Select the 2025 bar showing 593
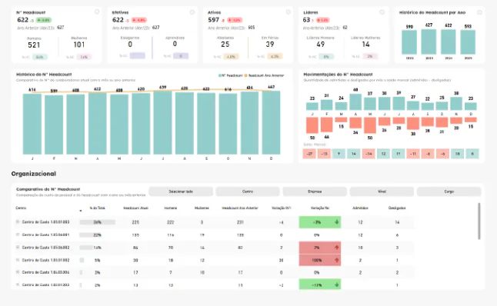 pyautogui.click(x=468, y=42)
